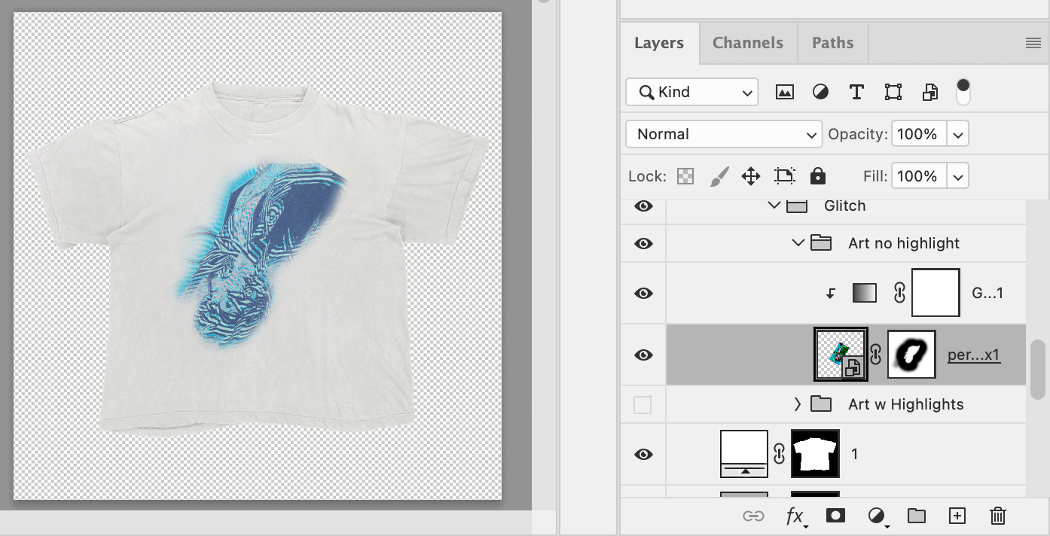Click the per...x1 layer name
Screen dimensions: 1050x536
[x=974, y=355]
